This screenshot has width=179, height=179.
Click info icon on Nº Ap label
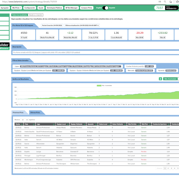click(26, 38)
